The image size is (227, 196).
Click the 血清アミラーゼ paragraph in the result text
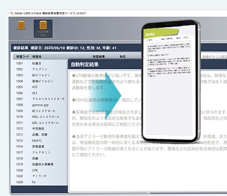pos(149,146)
